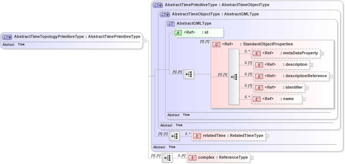345x164 pixels.
Task: Click Abstract True of the AbstractTimeTopologyPrimitiveType node
Action: 14,45
